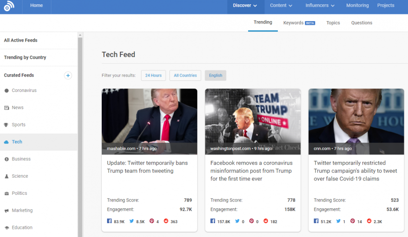Click trending score 789 value

pos(188,200)
